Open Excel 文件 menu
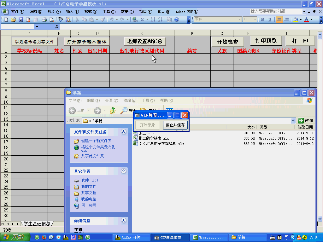This screenshot has width=323, height=242. [18, 12]
